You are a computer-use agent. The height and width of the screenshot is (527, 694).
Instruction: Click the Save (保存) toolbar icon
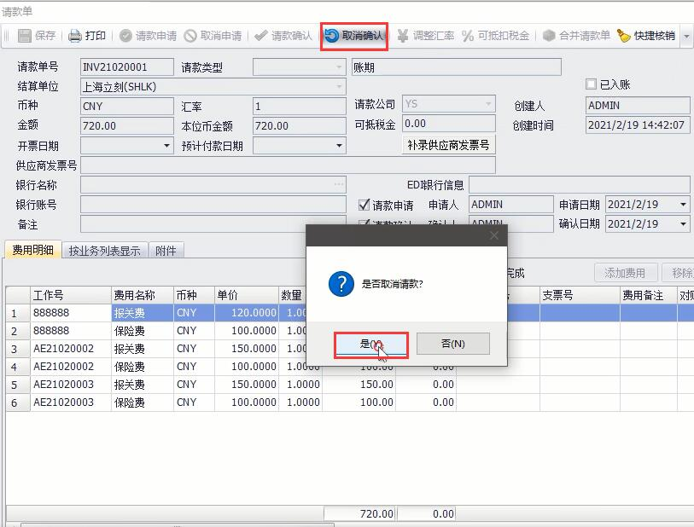pyautogui.click(x=25, y=36)
